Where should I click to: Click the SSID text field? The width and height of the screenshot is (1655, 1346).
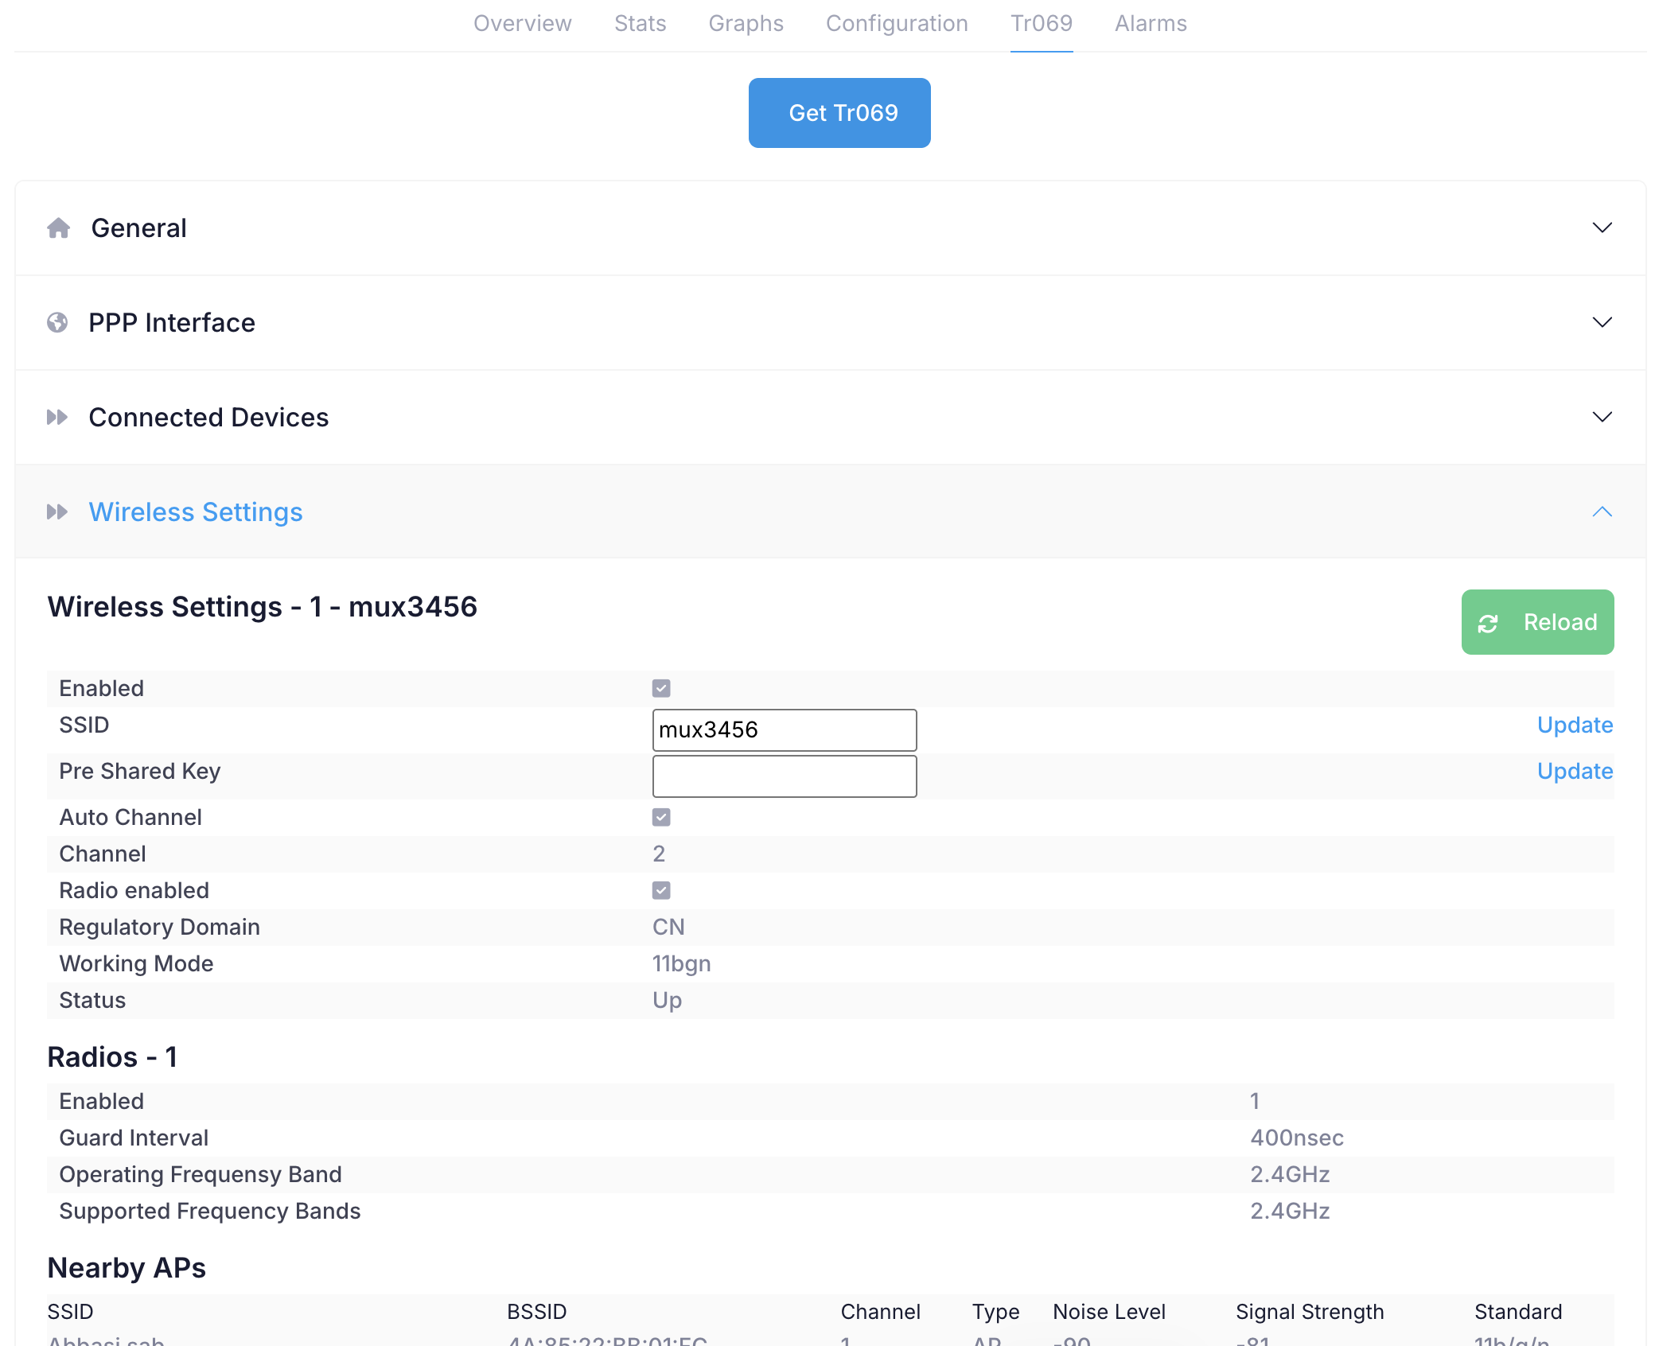pyautogui.click(x=785, y=729)
